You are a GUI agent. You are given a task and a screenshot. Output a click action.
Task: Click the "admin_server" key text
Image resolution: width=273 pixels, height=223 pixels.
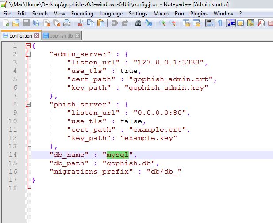coord(80,54)
